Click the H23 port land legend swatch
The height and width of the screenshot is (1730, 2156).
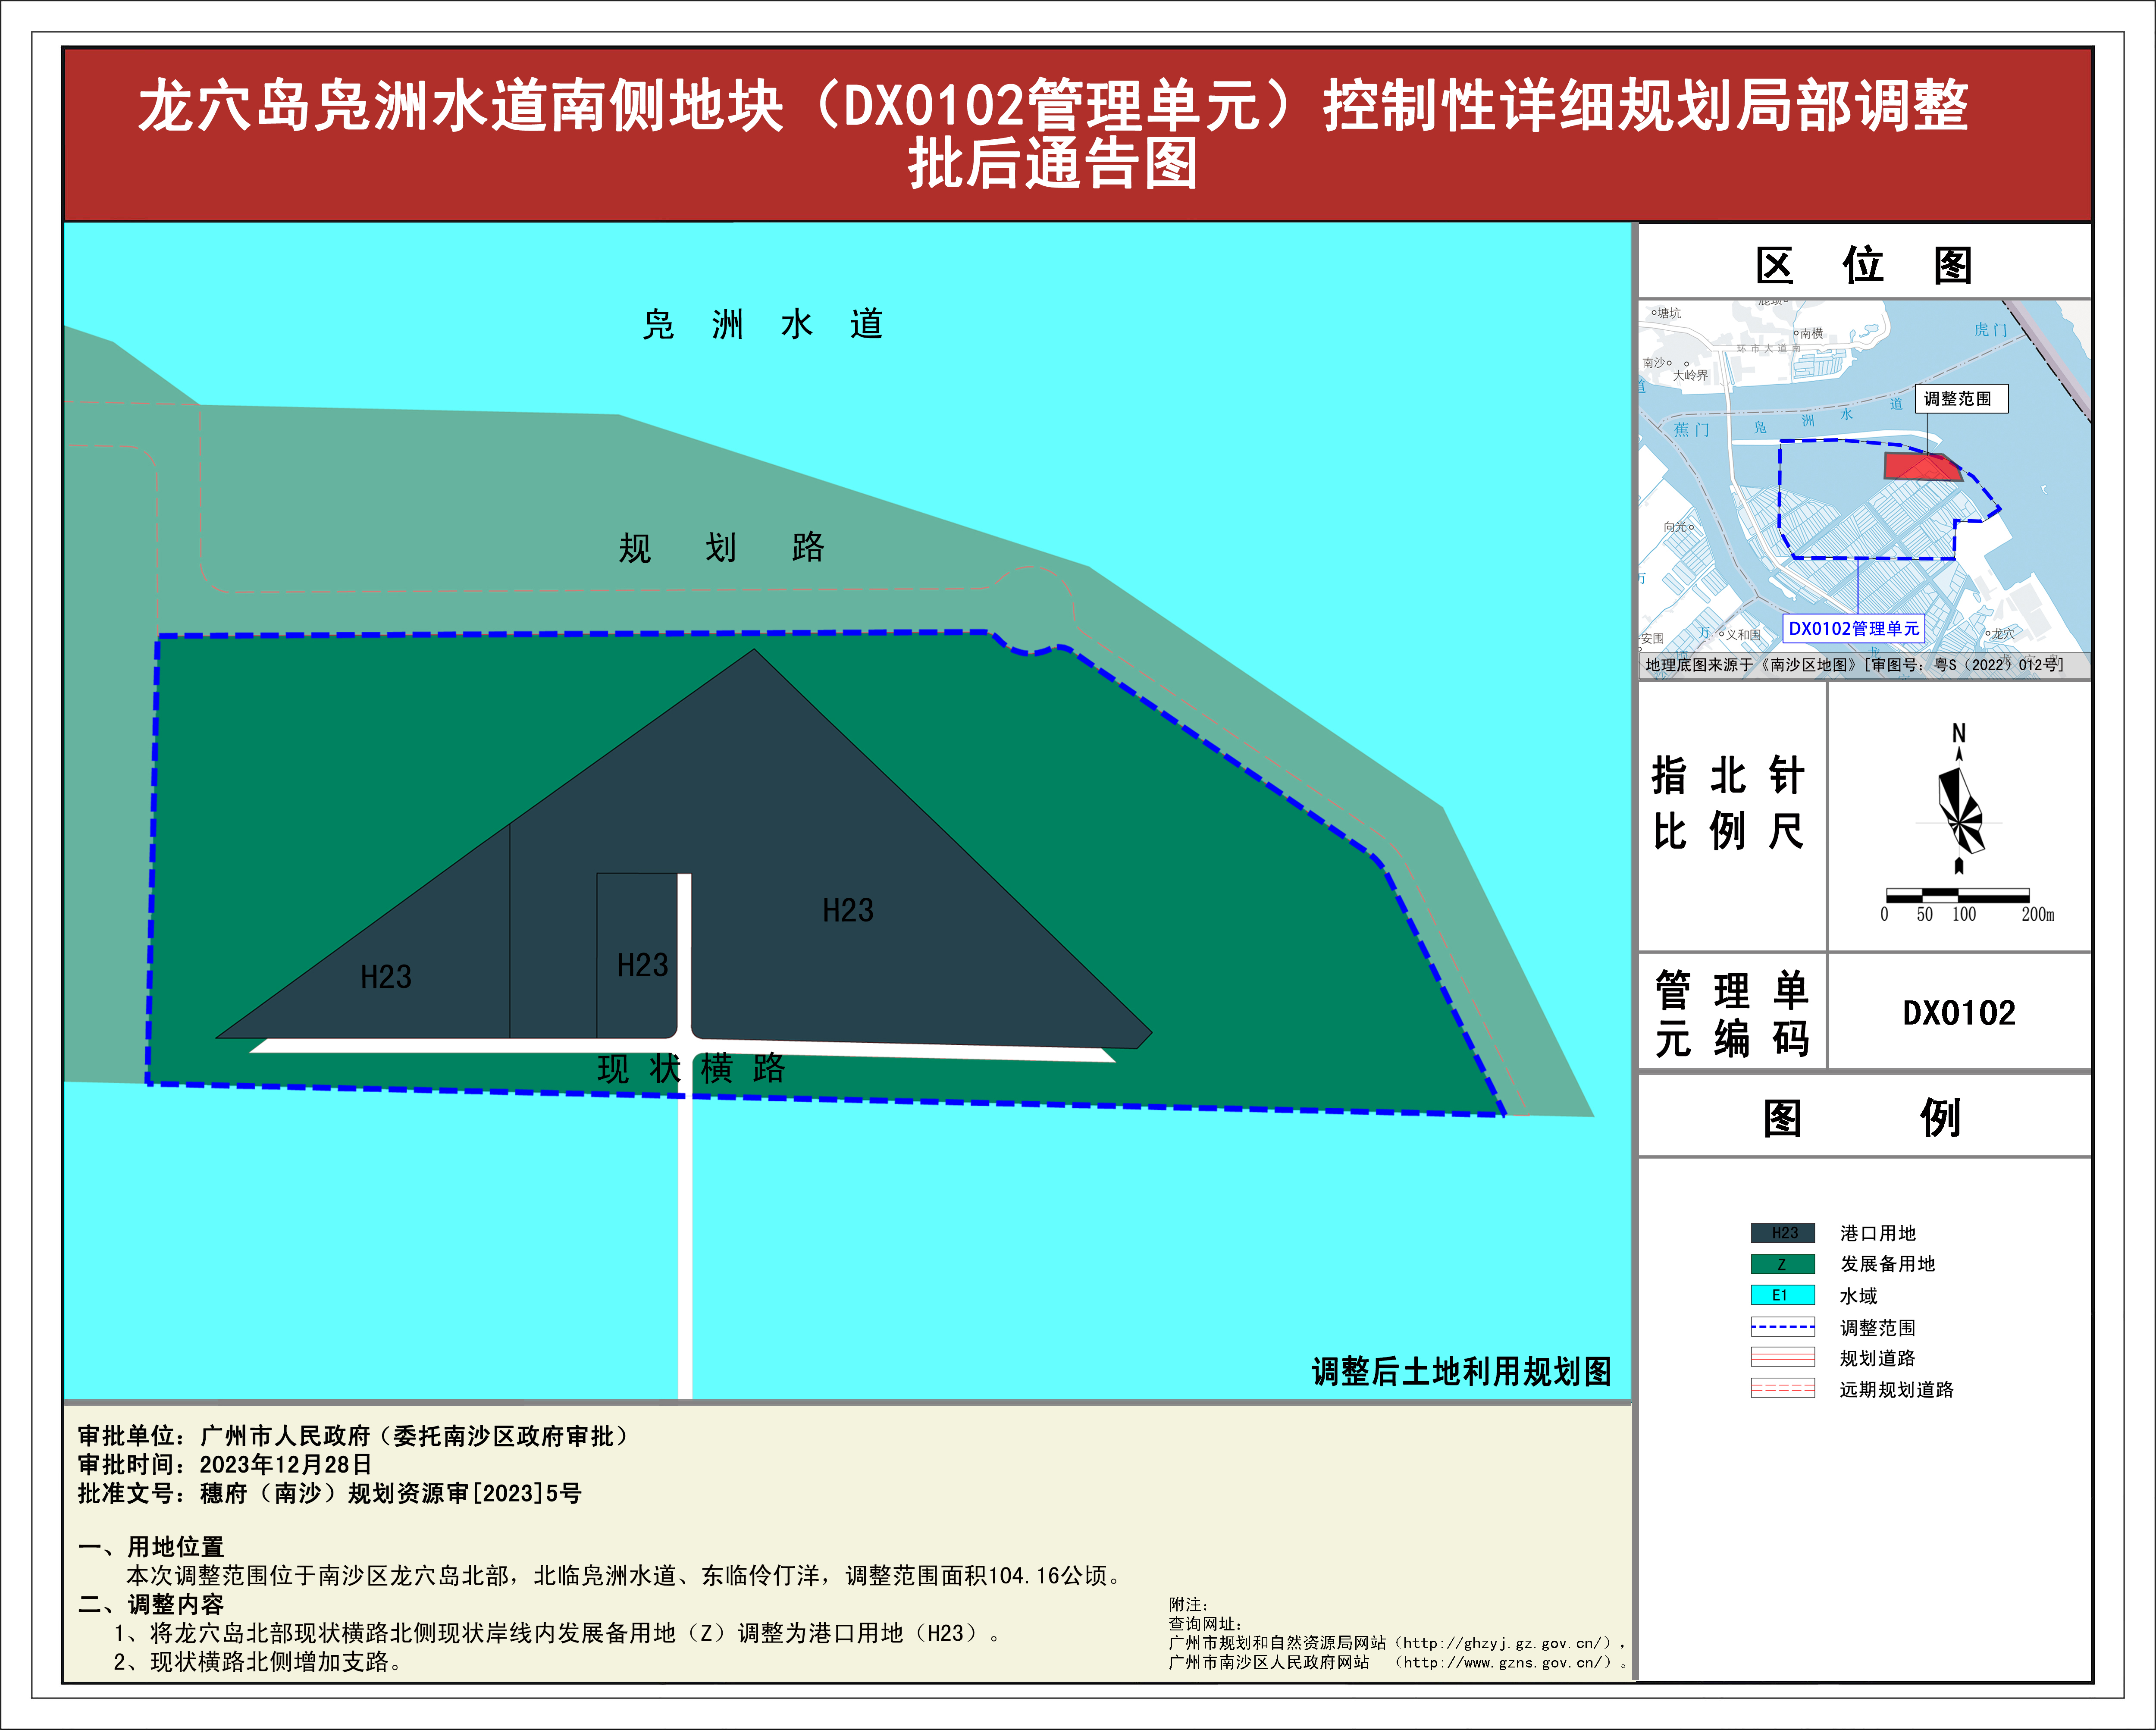click(x=1782, y=1233)
